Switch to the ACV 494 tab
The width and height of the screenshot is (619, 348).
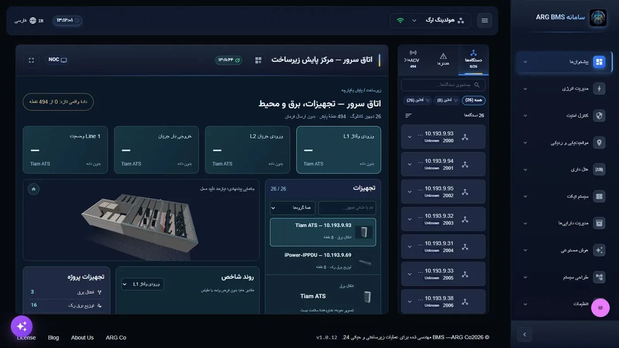tap(413, 60)
